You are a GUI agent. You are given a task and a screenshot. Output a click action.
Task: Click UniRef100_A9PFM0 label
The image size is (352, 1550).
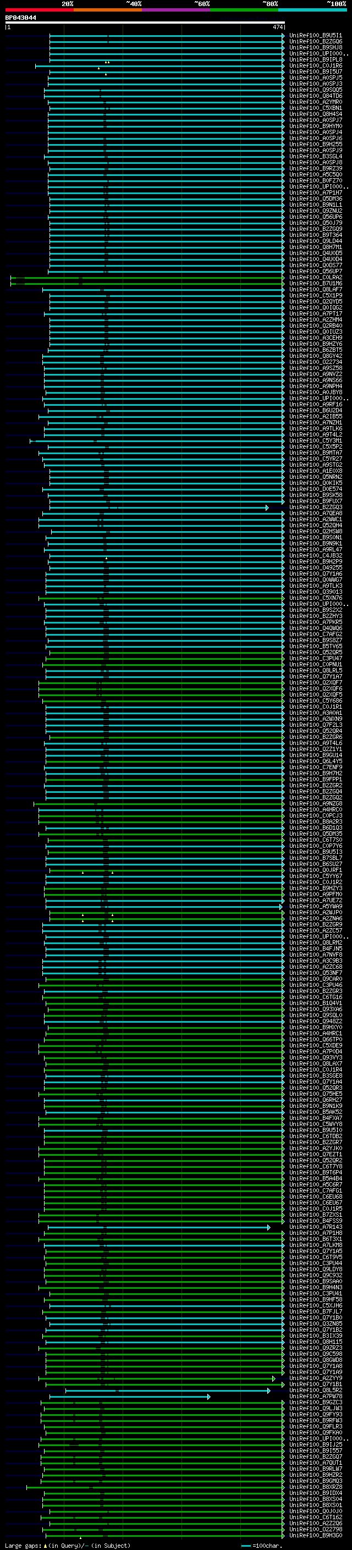315,893
